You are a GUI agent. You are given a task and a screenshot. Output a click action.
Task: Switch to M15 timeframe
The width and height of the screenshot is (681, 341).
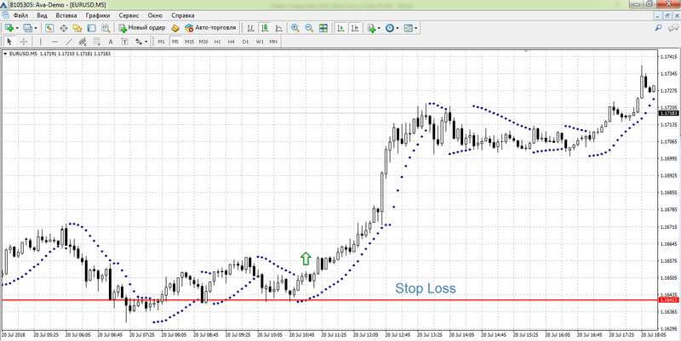189,42
